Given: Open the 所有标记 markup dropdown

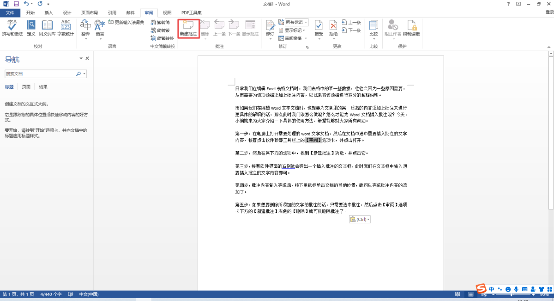Looking at the screenshot, I should [296, 22].
